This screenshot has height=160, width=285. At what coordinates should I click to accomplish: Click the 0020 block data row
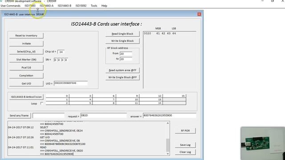click(160, 33)
